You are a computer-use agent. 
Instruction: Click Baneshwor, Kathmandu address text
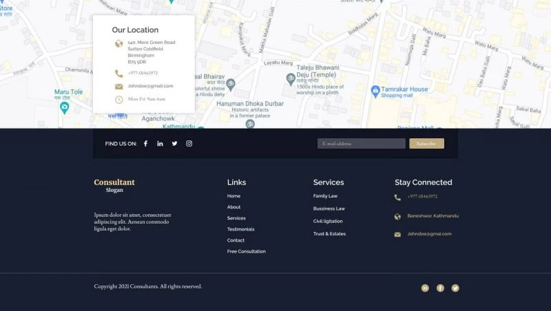433,216
